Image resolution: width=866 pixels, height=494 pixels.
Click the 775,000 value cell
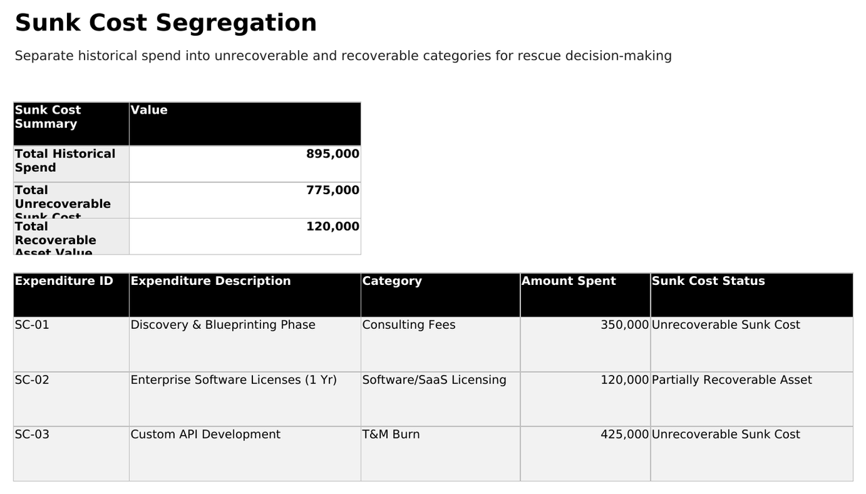[245, 200]
